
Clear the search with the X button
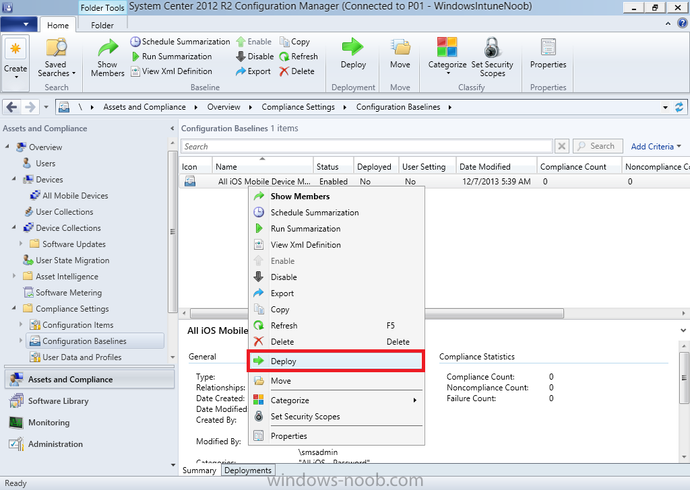(x=562, y=146)
